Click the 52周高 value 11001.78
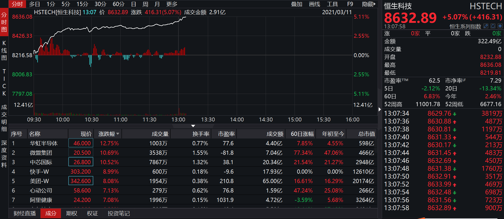This screenshot has width=504, height=219. click(428, 104)
